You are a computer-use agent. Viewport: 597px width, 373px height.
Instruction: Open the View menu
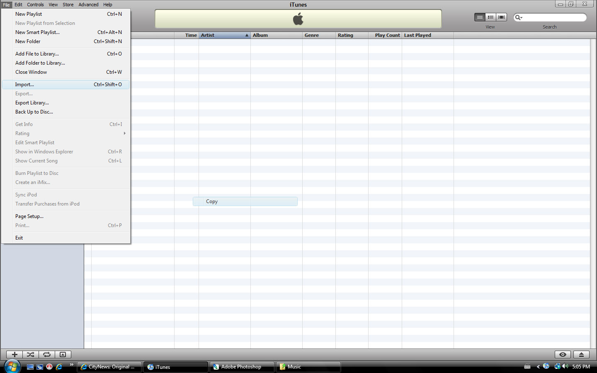coord(53,5)
